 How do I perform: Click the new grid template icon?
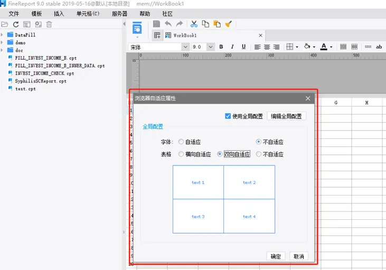[x=157, y=35]
